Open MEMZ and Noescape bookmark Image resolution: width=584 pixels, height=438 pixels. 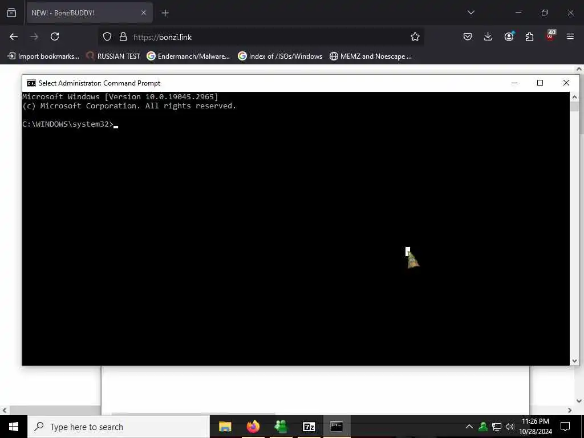coord(371,56)
